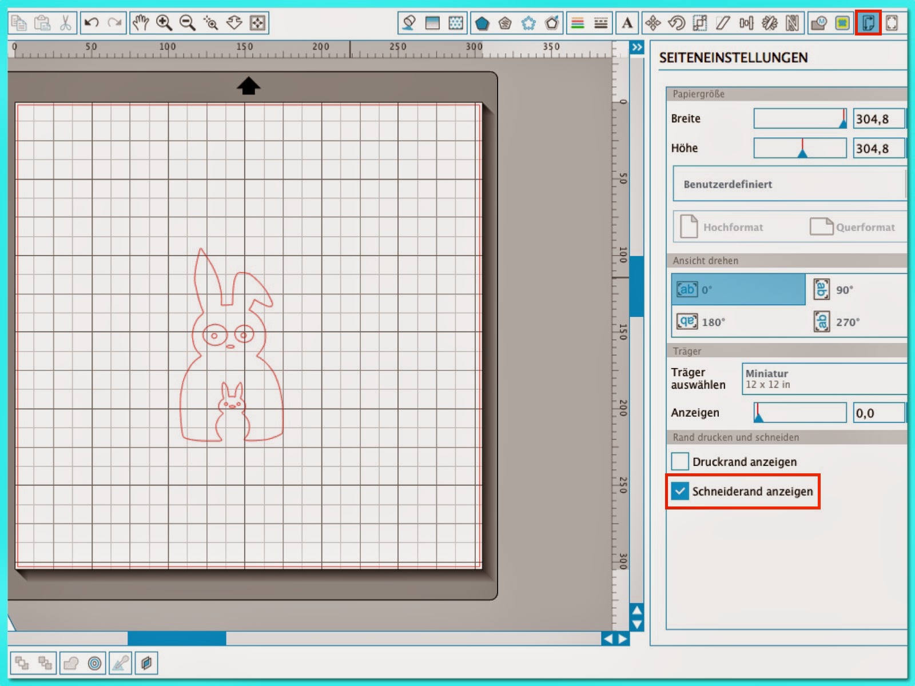Select 0° view rotation
Viewport: 915px width, 686px height.
tap(738, 289)
